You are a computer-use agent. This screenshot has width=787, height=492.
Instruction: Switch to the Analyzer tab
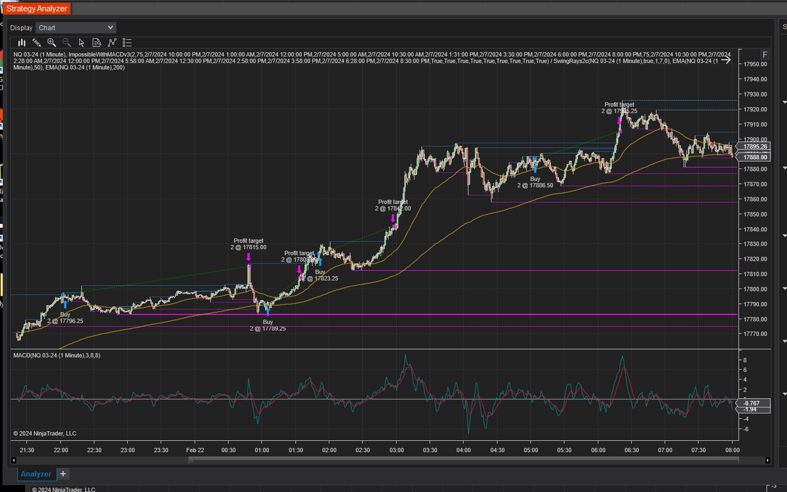point(35,474)
